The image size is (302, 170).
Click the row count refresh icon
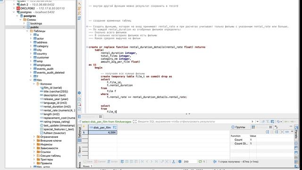point(200,161)
